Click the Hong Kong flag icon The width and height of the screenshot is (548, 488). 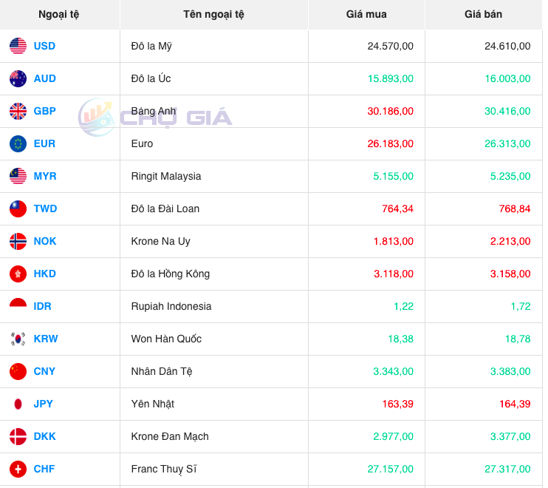(x=18, y=274)
